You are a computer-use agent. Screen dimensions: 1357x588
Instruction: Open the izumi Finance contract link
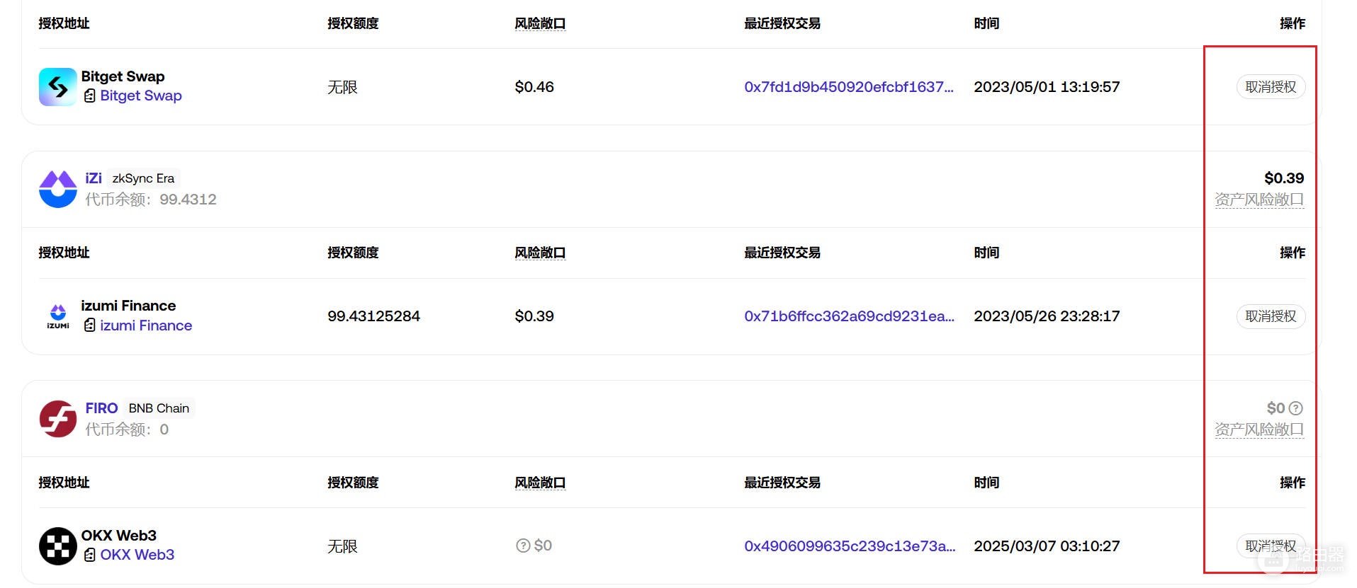(x=146, y=325)
